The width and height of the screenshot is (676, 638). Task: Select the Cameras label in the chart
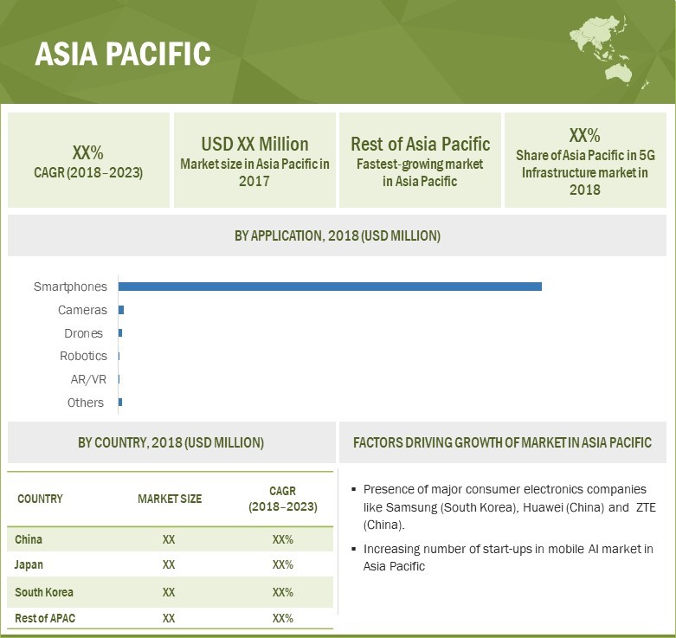pyautogui.click(x=82, y=310)
